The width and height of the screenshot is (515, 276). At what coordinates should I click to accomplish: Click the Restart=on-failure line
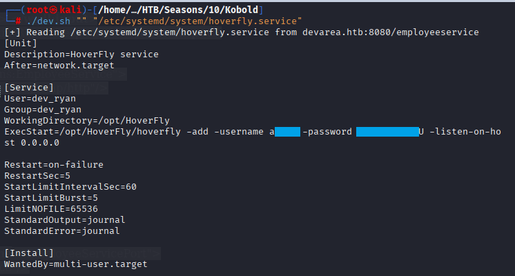53,164
